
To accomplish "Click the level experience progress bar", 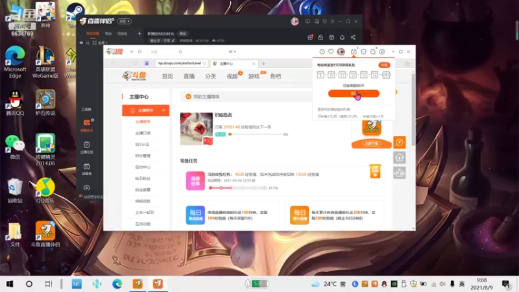I will [x=254, y=134].
